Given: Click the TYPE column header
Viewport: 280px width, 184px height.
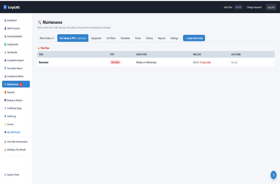Looking at the screenshot, I should point(112,55).
